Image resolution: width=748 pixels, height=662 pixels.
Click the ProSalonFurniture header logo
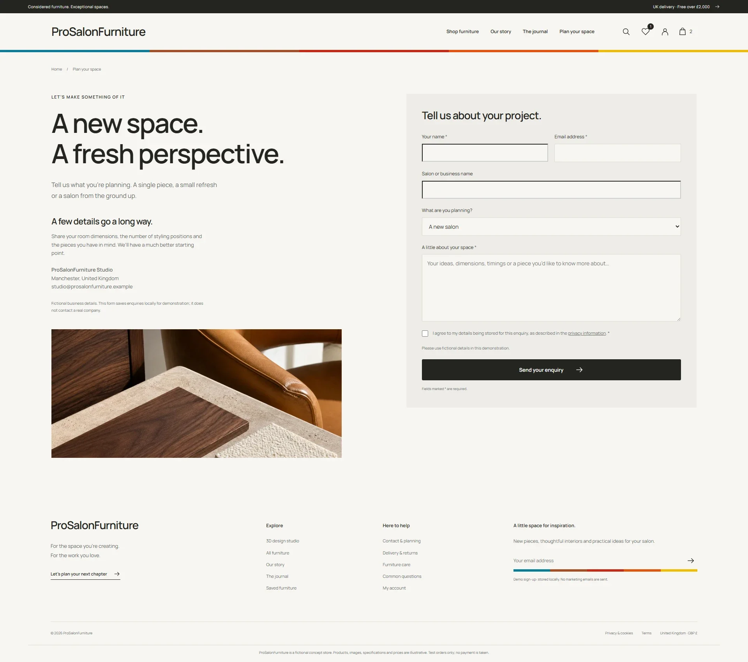[98, 32]
